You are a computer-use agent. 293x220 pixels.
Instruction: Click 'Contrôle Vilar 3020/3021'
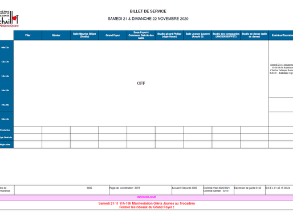[217, 188]
